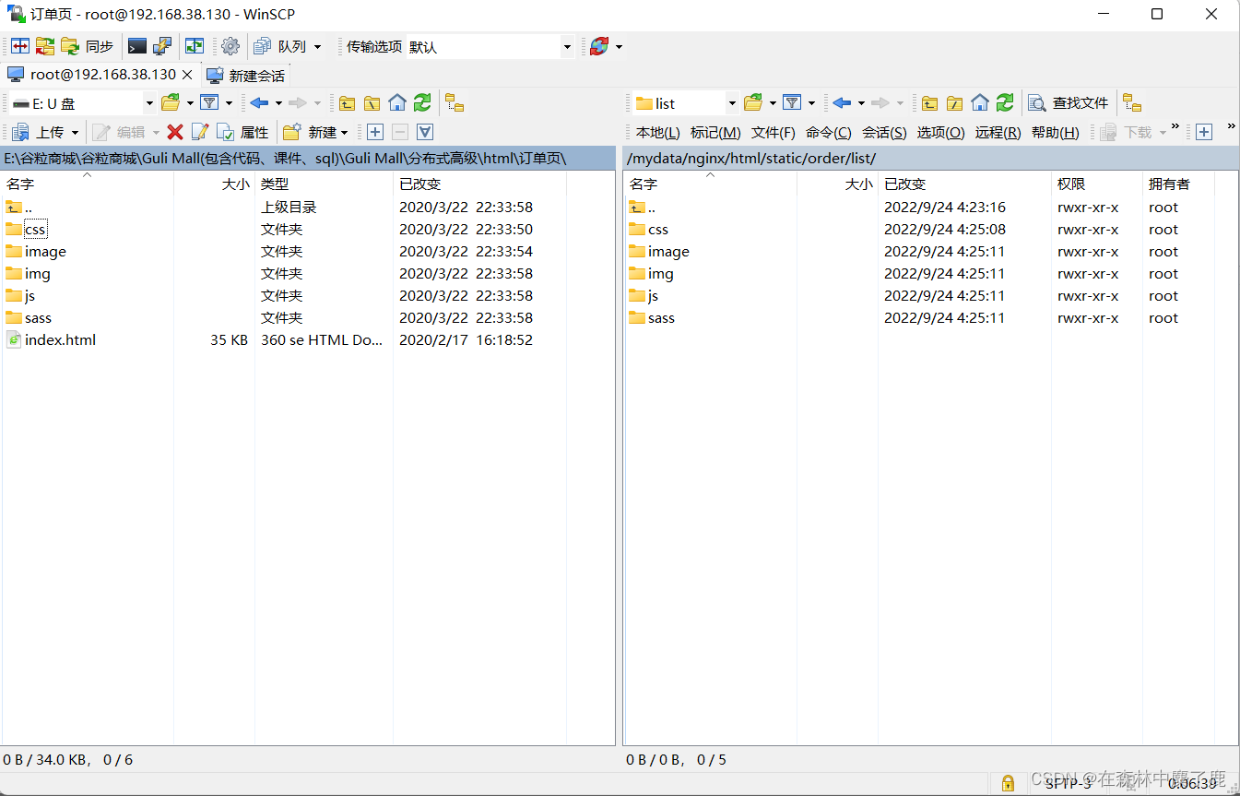
Task: Click the red-green globe refresh icon
Action: (599, 46)
